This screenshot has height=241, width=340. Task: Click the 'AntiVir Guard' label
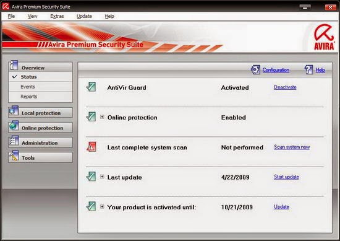(x=127, y=87)
